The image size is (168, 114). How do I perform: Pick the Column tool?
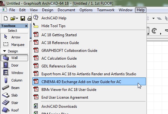14,80
